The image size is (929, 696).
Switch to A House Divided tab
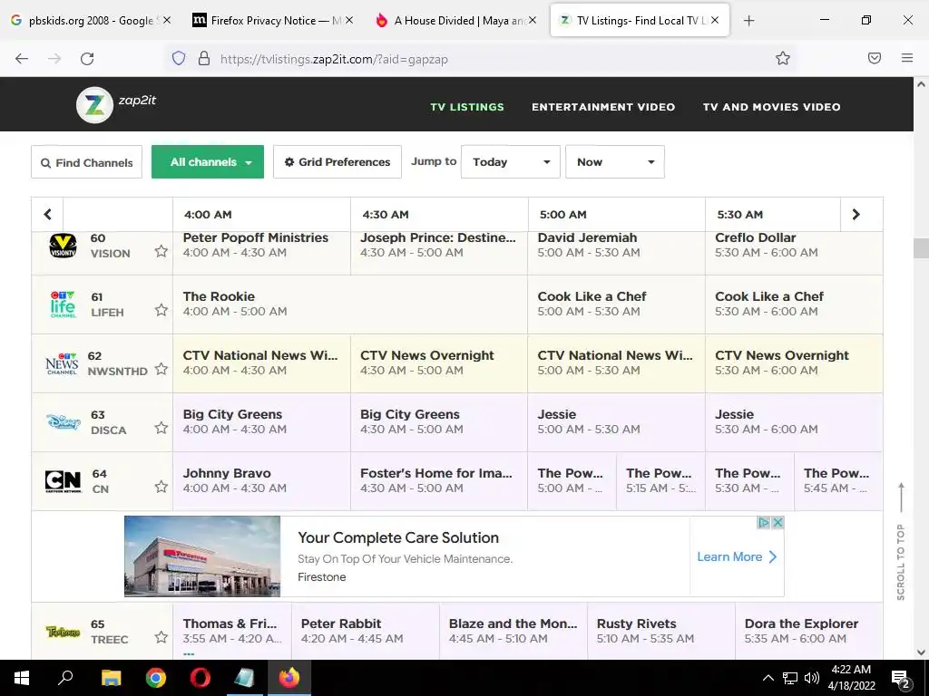(456, 21)
